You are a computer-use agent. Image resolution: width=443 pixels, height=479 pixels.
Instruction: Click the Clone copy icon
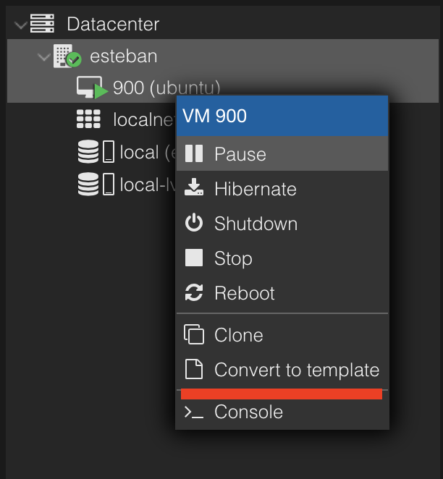[x=194, y=334]
